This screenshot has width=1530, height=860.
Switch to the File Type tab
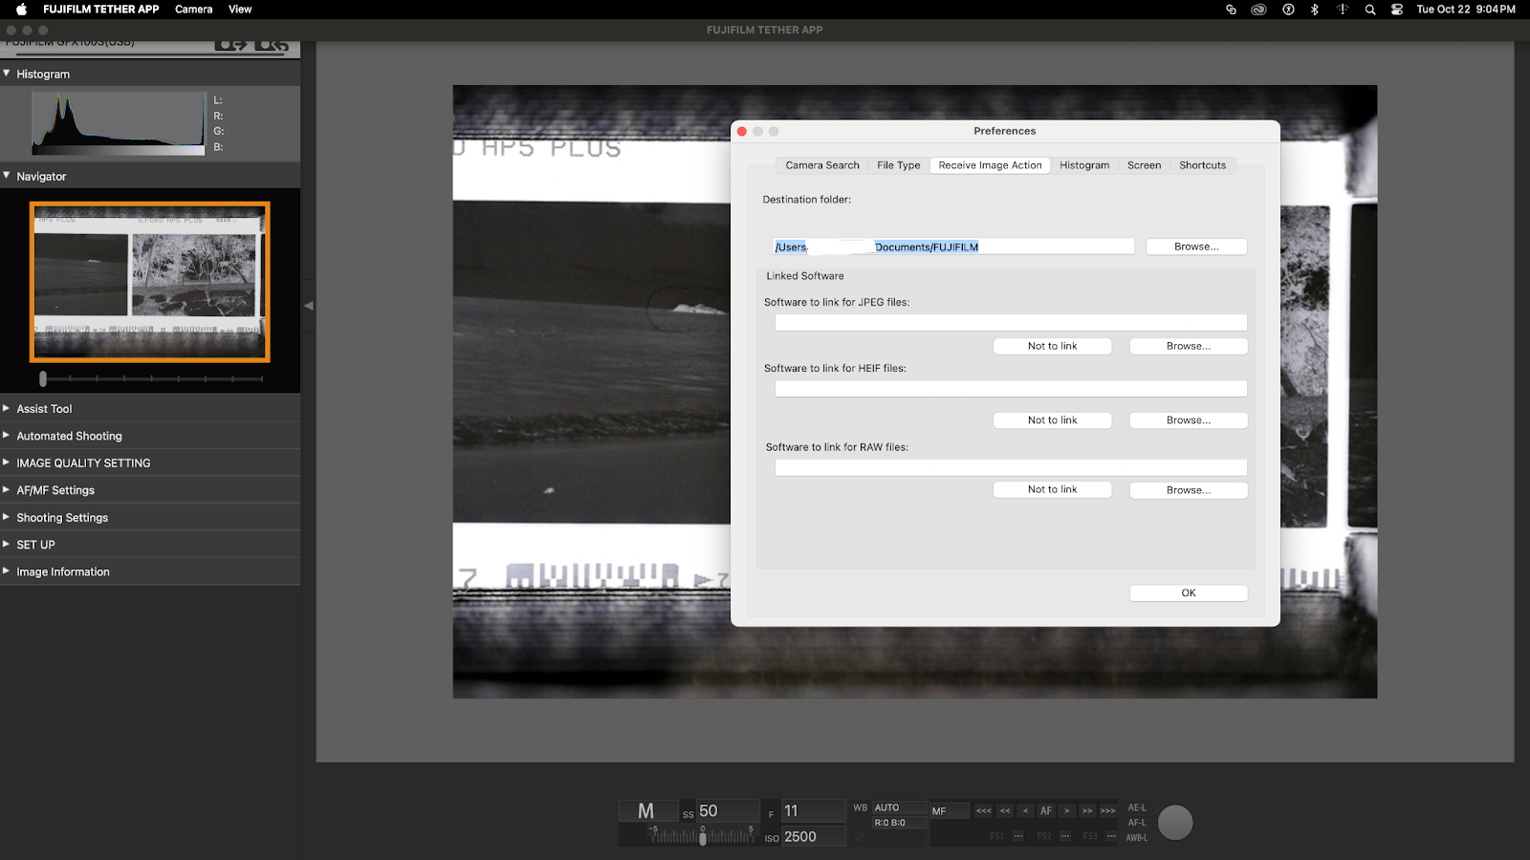(x=899, y=165)
